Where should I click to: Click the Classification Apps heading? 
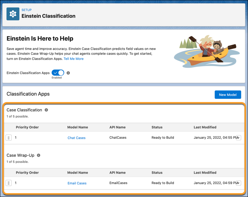coord(28,94)
